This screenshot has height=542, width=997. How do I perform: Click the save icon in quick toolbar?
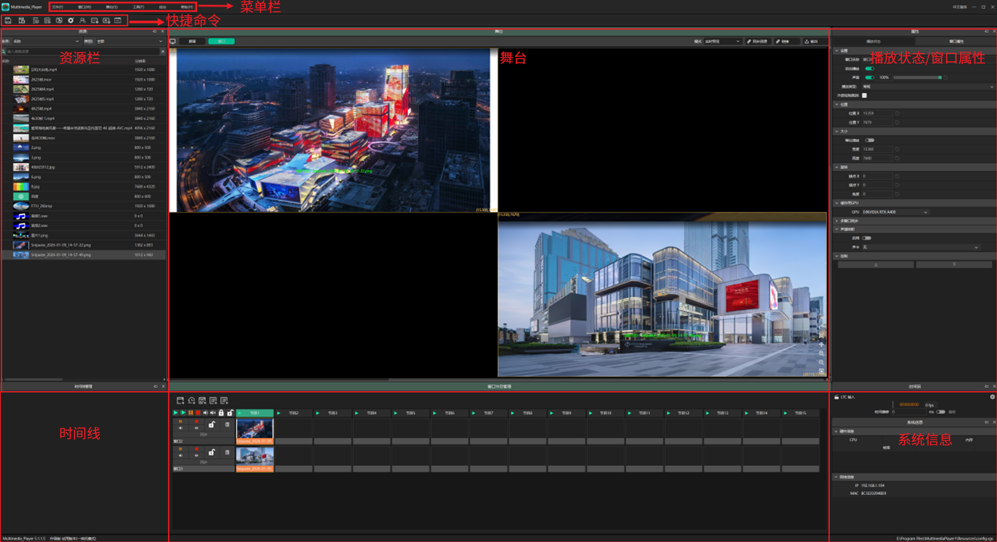click(8, 20)
